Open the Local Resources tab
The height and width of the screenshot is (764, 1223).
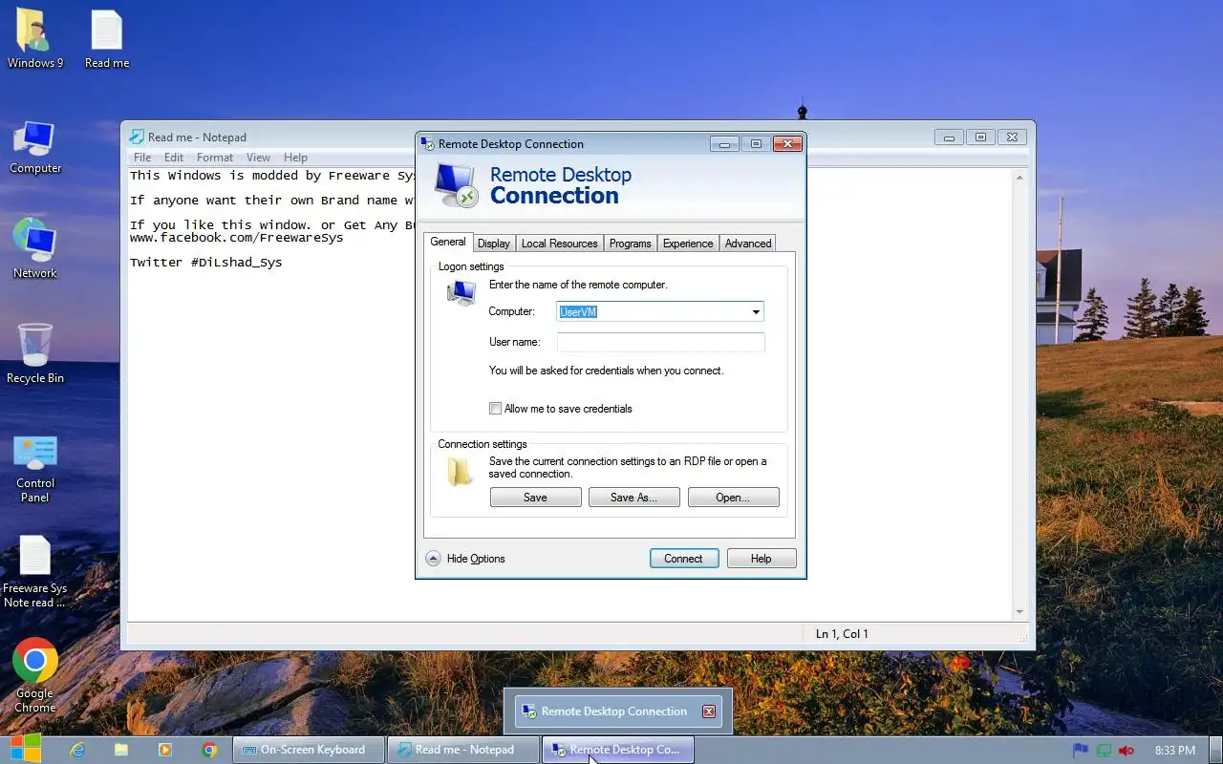coord(559,244)
